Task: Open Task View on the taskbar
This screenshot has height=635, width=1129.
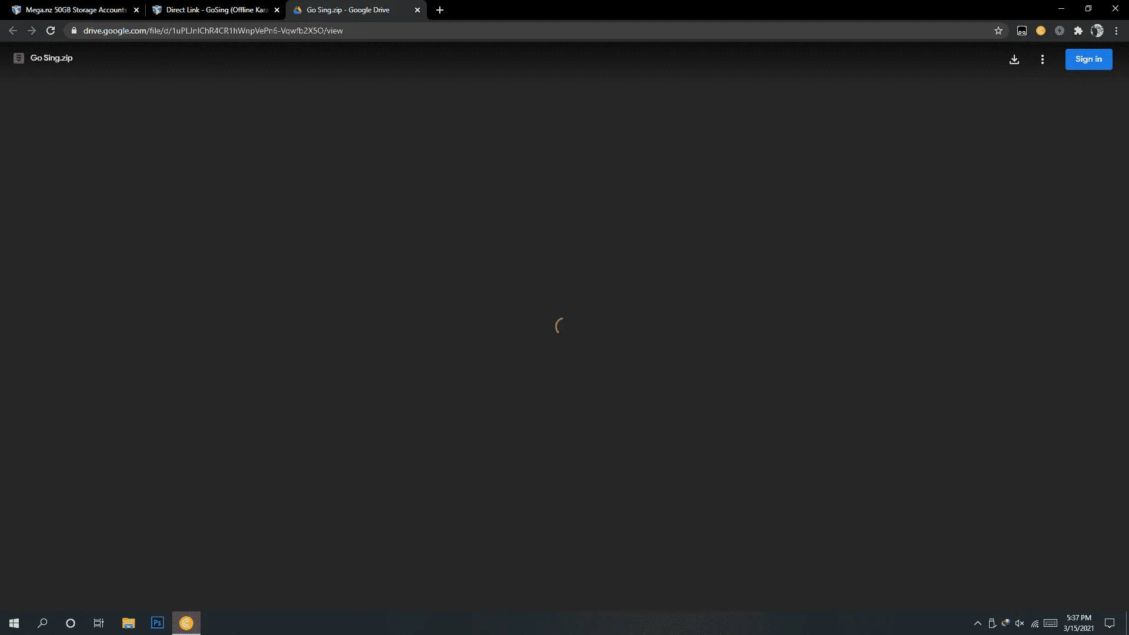Action: 99,623
